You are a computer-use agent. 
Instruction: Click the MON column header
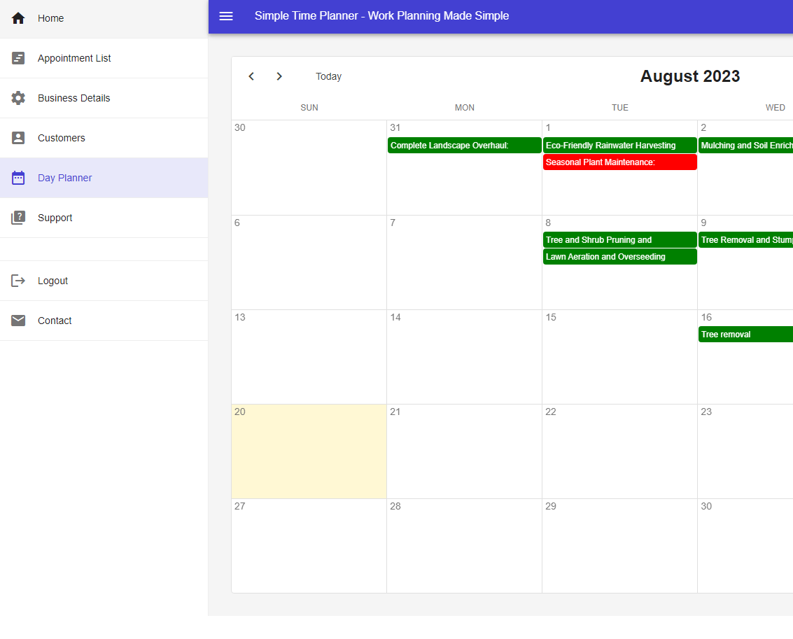(464, 108)
